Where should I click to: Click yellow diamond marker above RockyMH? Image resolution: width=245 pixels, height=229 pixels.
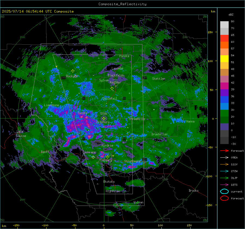(x=73, y=71)
